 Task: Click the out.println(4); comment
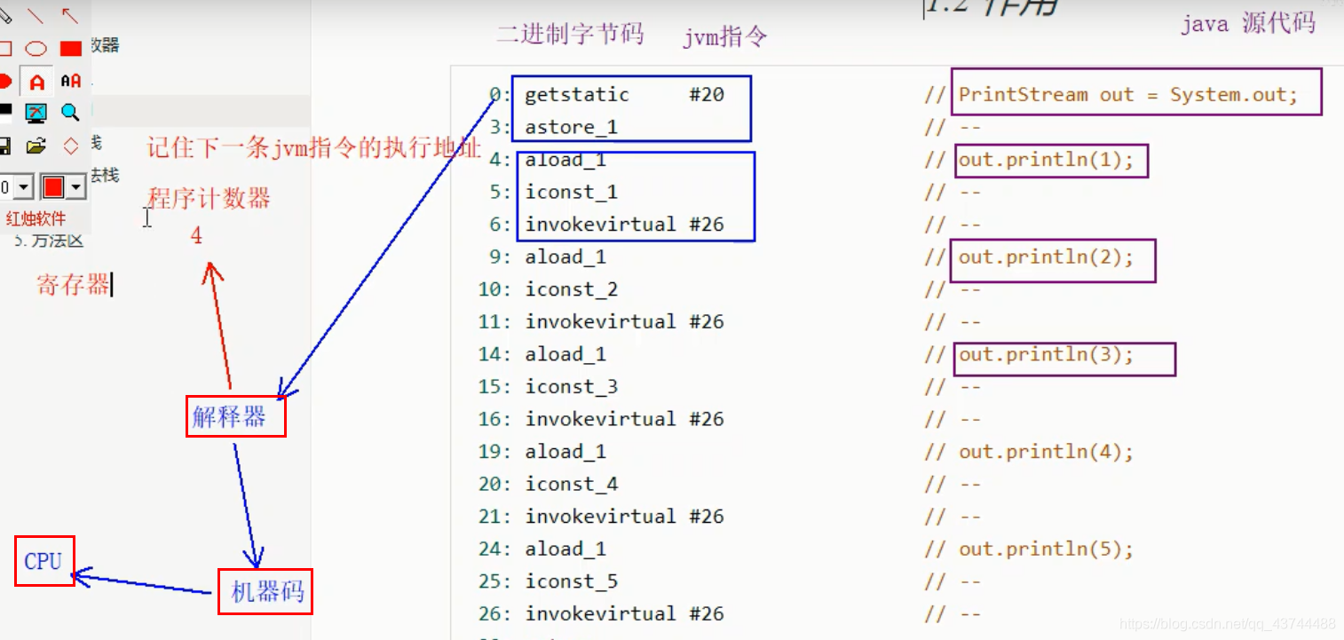coord(1047,452)
